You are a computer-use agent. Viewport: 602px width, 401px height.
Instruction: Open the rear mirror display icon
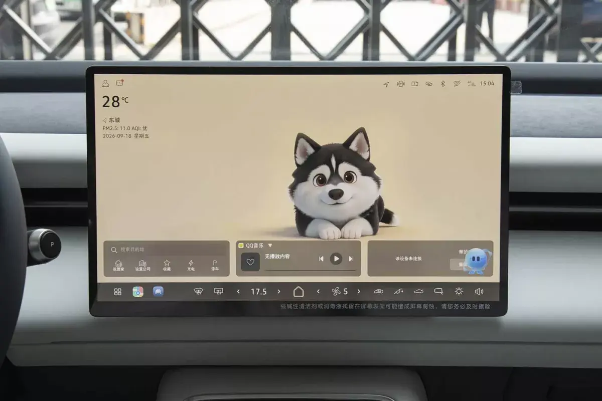(438, 292)
